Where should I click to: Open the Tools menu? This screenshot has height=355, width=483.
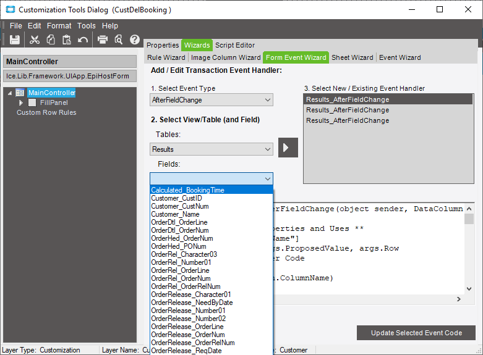pyautogui.click(x=86, y=26)
